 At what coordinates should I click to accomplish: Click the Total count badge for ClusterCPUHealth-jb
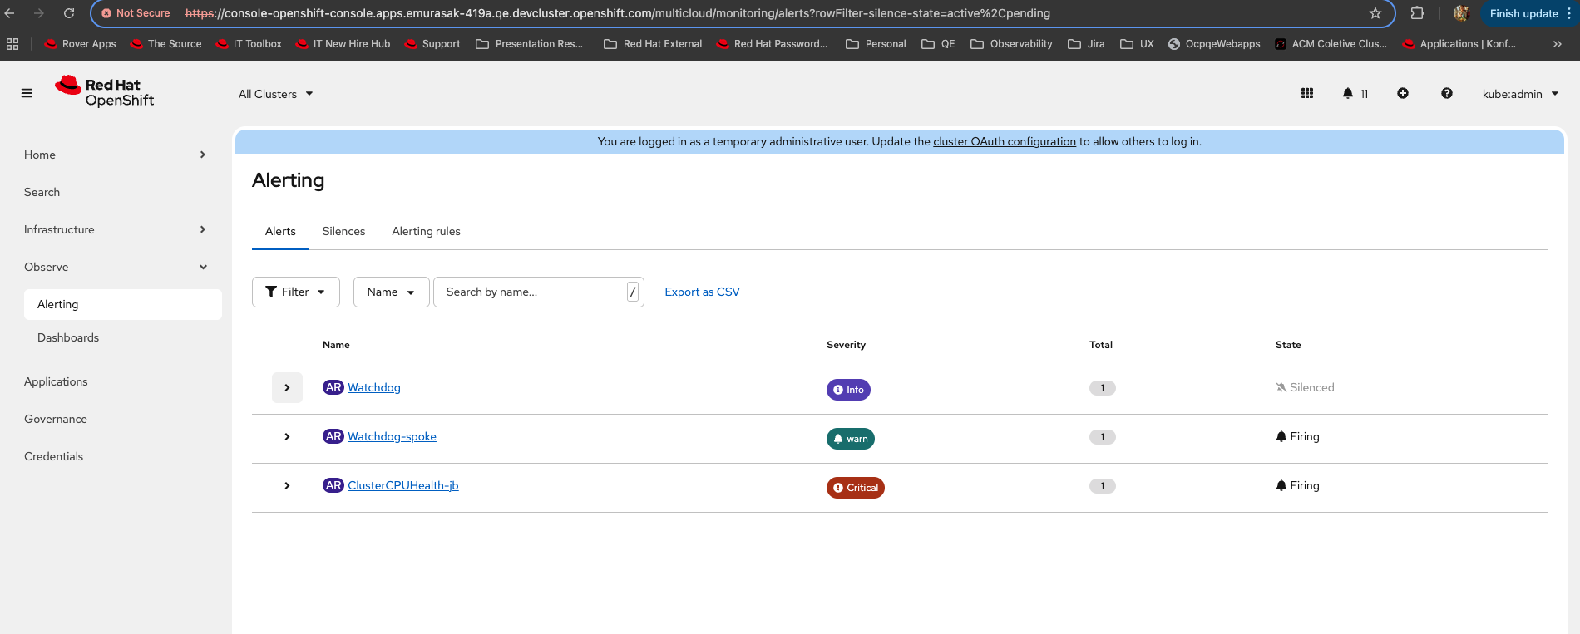click(x=1103, y=486)
